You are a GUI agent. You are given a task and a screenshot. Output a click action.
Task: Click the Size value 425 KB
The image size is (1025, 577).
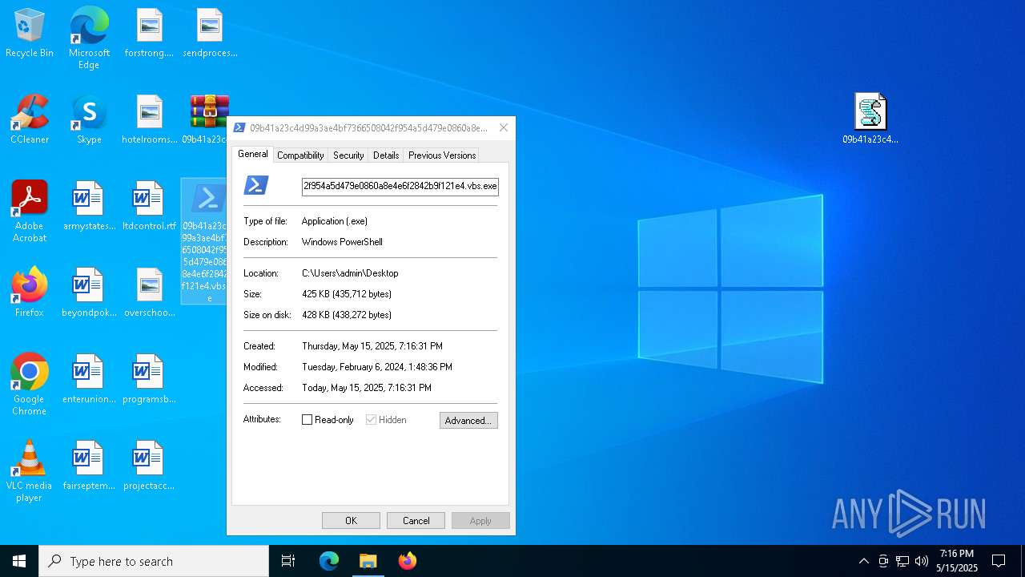point(347,294)
